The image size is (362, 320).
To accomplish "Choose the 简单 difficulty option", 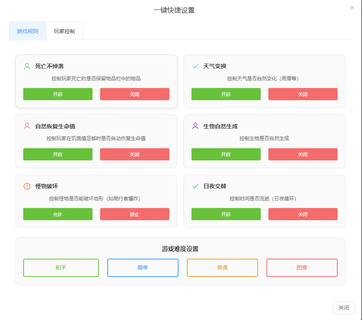I will click(143, 267).
